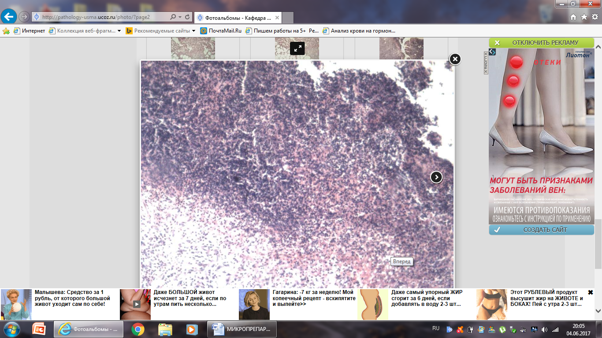Refresh the page with the reload icon
This screenshot has width=602, height=338.
(x=187, y=17)
